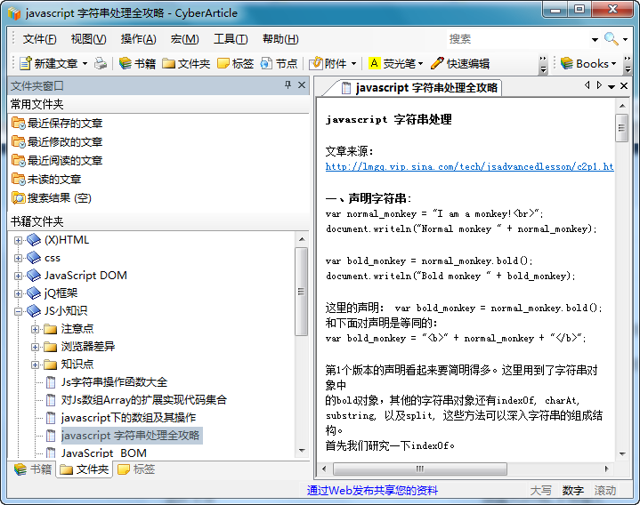
Task: Switch to the 标签 bottom tab
Action: tap(135, 469)
